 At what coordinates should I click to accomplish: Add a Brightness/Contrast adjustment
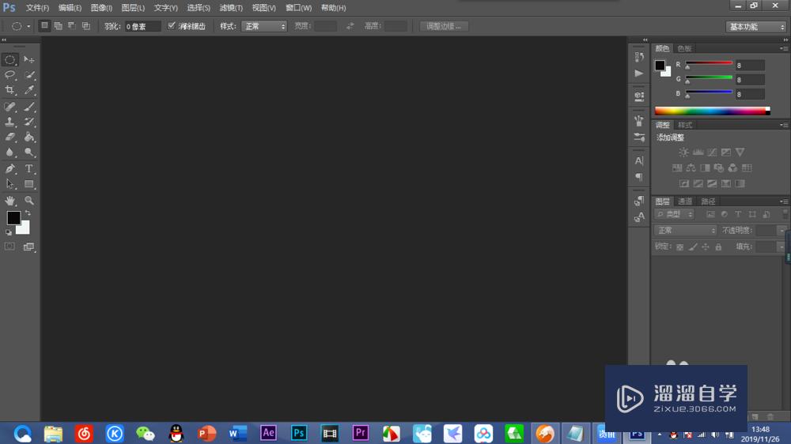683,152
